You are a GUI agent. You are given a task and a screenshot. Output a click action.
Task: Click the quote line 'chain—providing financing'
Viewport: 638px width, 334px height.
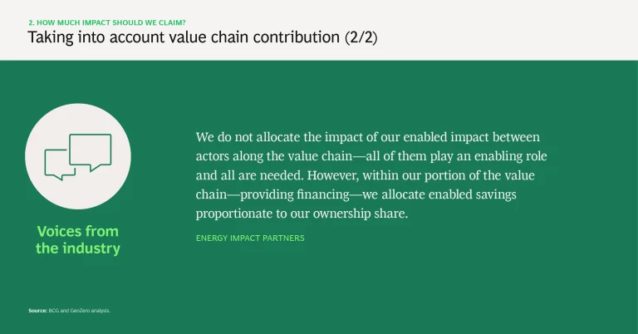pos(361,194)
